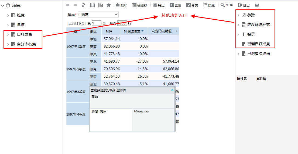
Task: Click the refresh icon in the toolbar
Action: (x=84, y=5)
